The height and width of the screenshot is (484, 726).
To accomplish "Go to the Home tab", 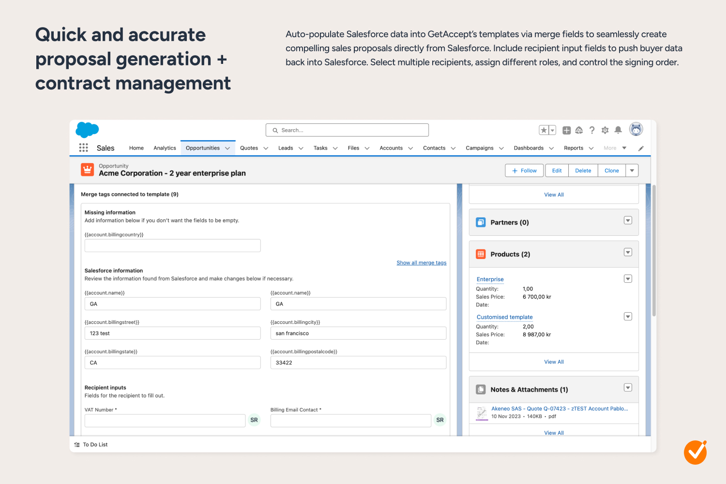I will (136, 148).
